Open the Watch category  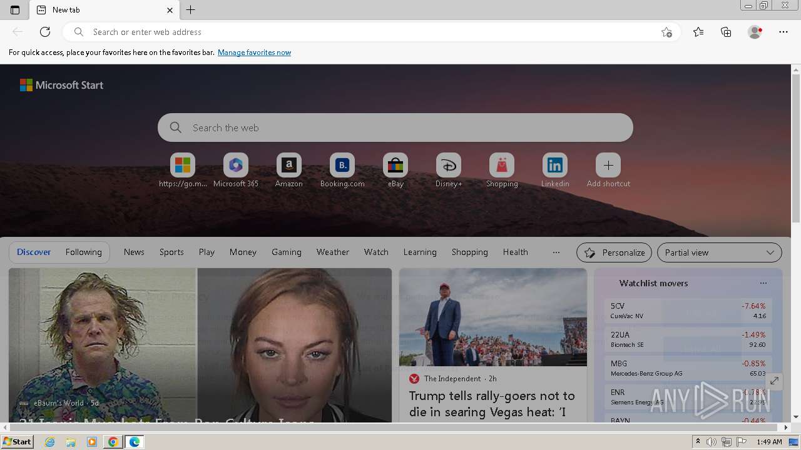(x=376, y=252)
